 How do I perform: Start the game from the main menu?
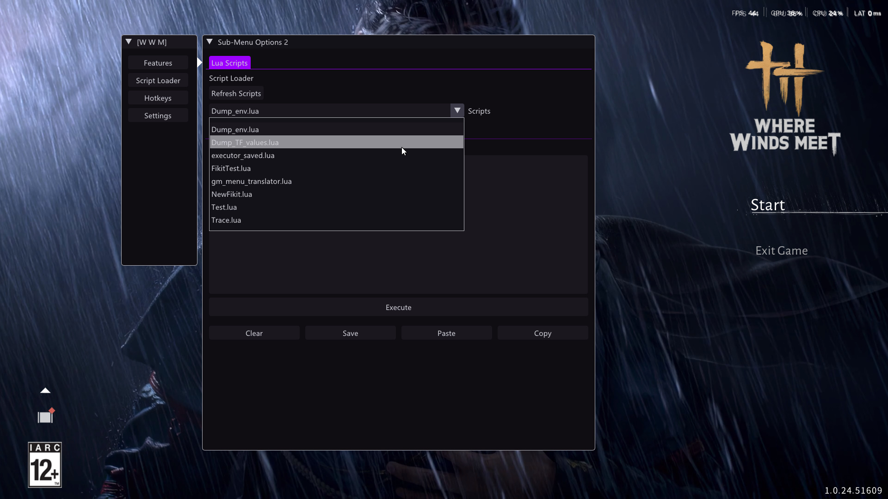coord(768,205)
